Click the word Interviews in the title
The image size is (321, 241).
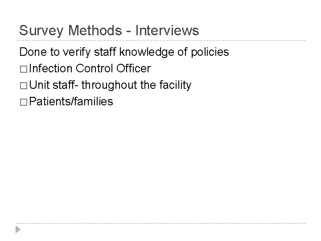point(167,30)
